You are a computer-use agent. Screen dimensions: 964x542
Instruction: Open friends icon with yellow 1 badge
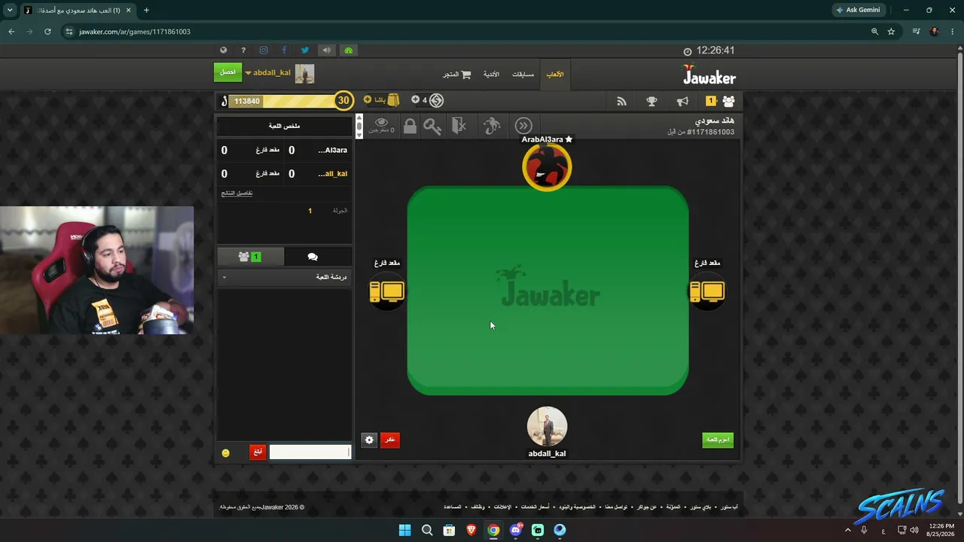[x=721, y=101]
